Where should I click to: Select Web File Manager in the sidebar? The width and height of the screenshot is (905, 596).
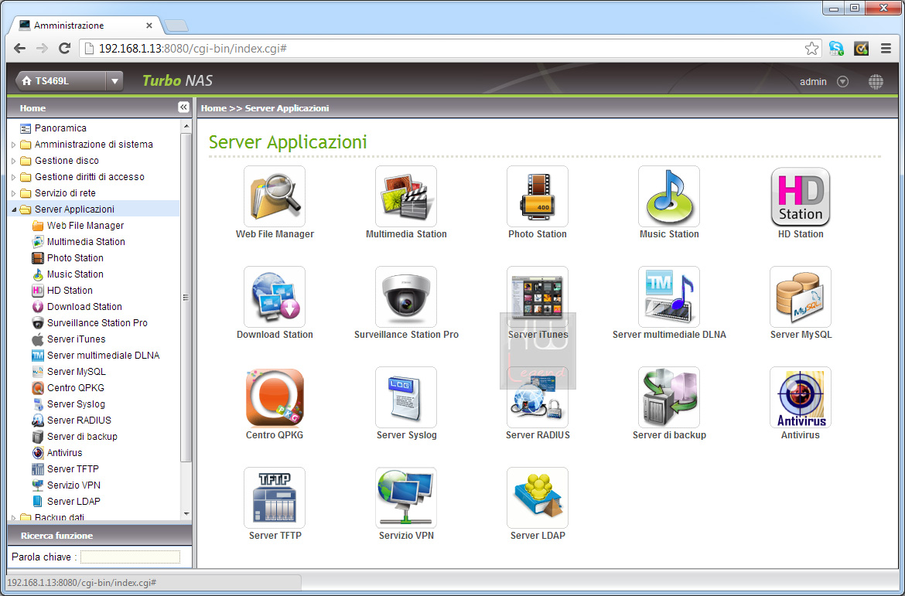pos(85,226)
